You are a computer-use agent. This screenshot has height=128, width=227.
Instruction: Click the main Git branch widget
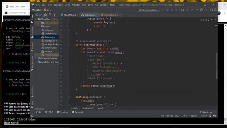point(203,116)
